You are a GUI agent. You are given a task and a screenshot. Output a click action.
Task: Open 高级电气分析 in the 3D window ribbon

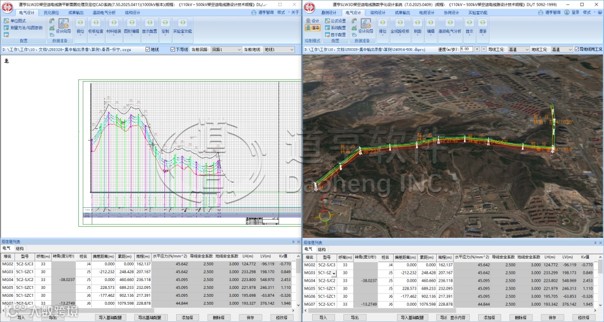(450, 26)
